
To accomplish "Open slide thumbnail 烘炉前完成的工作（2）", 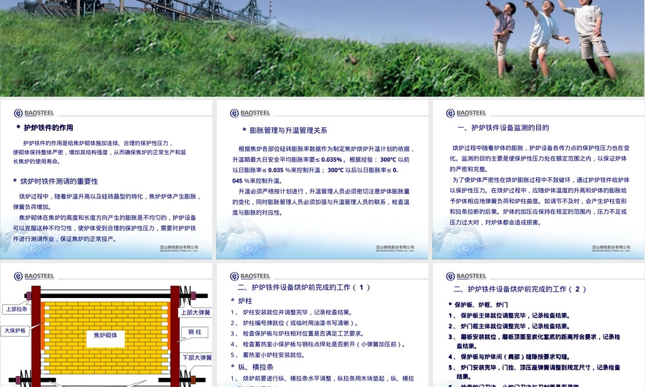I will pyautogui.click(x=538, y=325).
